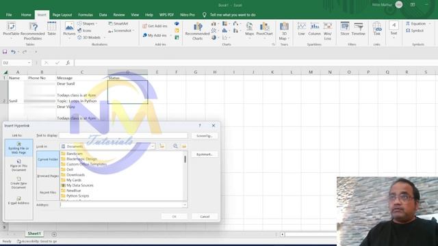Click the Text to display field
438x246 pixels.
pyautogui.click(x=123, y=135)
